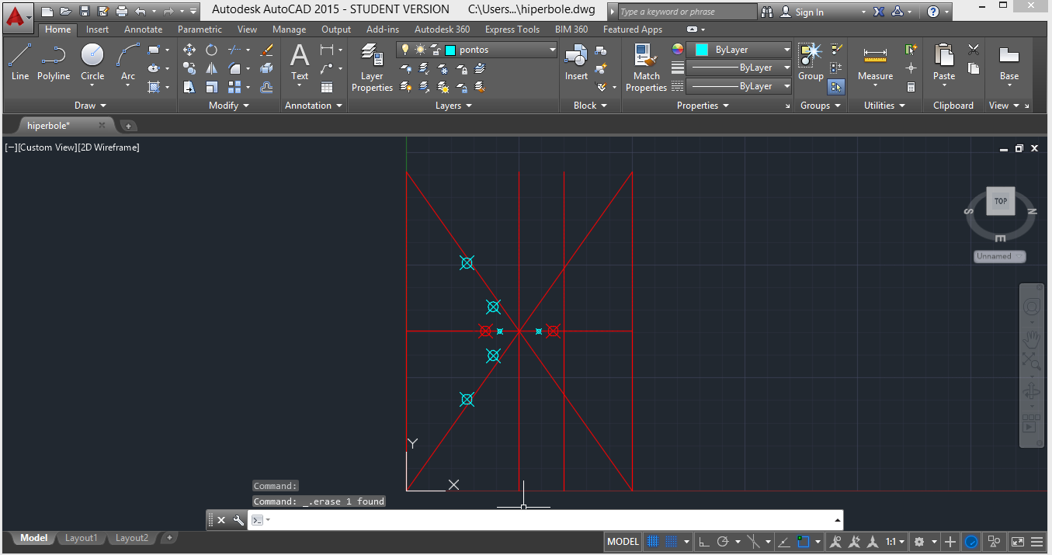Click the Plot printer icon
The width and height of the screenshot is (1052, 555).
point(122,12)
